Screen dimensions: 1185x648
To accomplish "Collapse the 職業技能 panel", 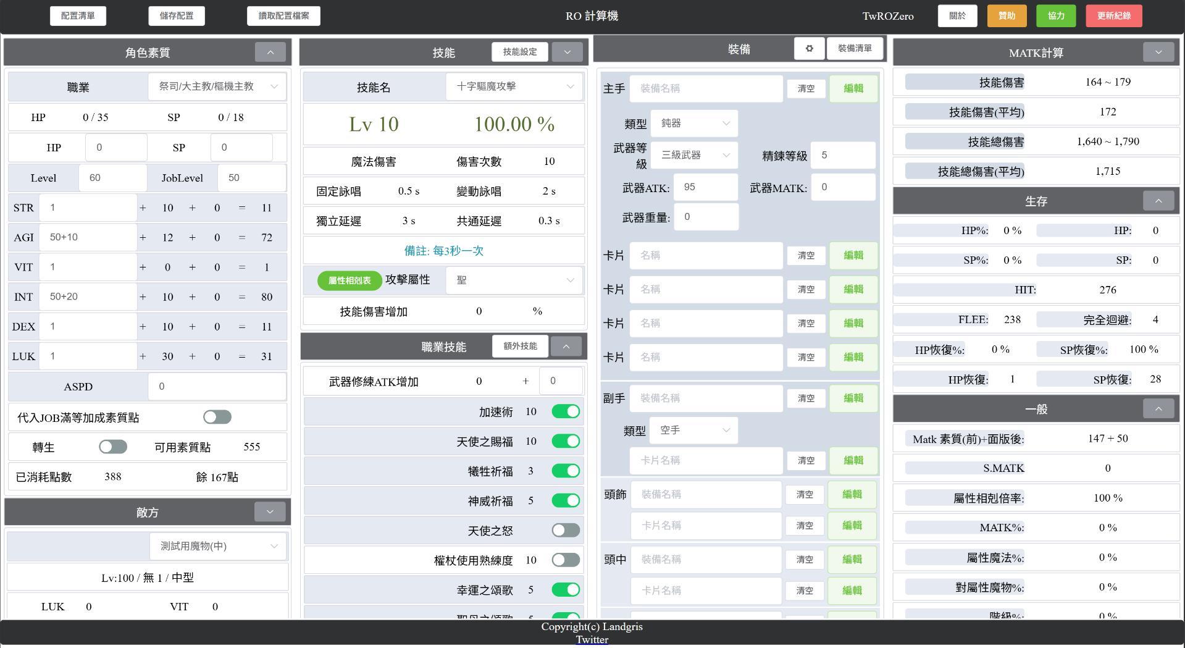I will coord(566,346).
